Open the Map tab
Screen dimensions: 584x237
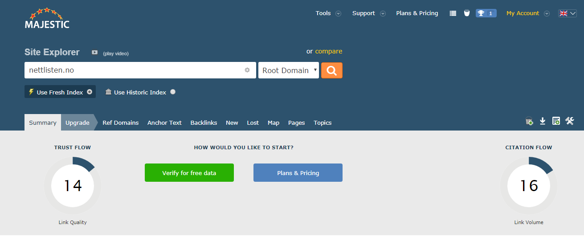[x=274, y=123]
